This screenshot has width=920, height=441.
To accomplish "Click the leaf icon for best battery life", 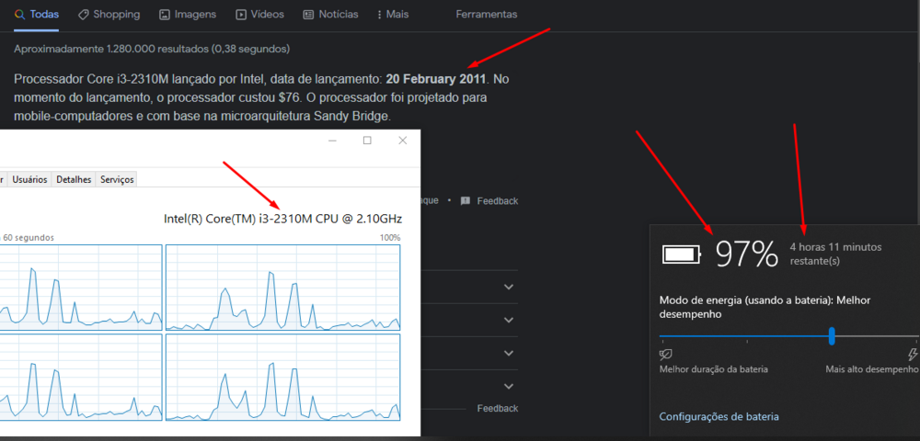I will click(666, 354).
